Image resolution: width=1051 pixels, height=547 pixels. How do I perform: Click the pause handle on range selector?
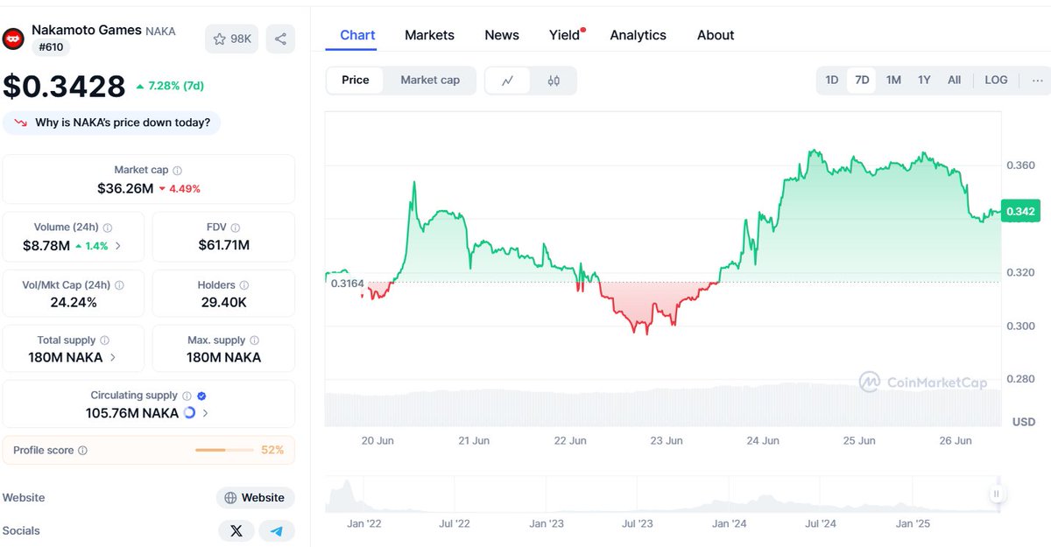click(996, 494)
